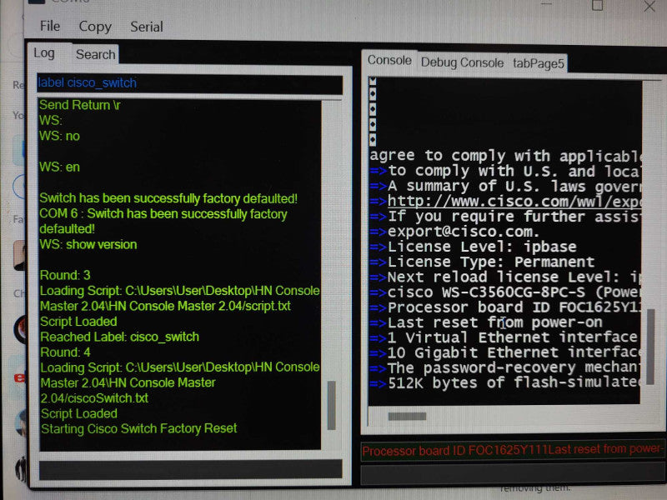Viewport: 667px width, 500px height.
Task: Click 'Round: 3' log line
Action: click(65, 275)
